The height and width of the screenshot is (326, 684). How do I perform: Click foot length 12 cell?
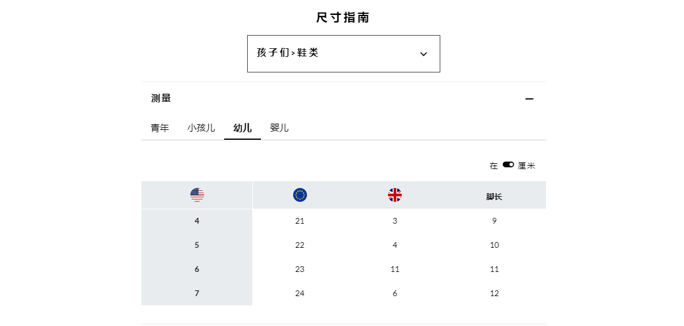pos(494,293)
